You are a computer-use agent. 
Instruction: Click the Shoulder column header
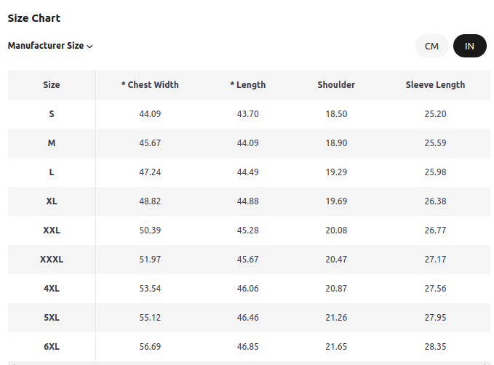[336, 85]
